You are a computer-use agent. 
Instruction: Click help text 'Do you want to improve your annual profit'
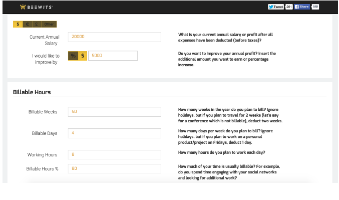point(227,59)
